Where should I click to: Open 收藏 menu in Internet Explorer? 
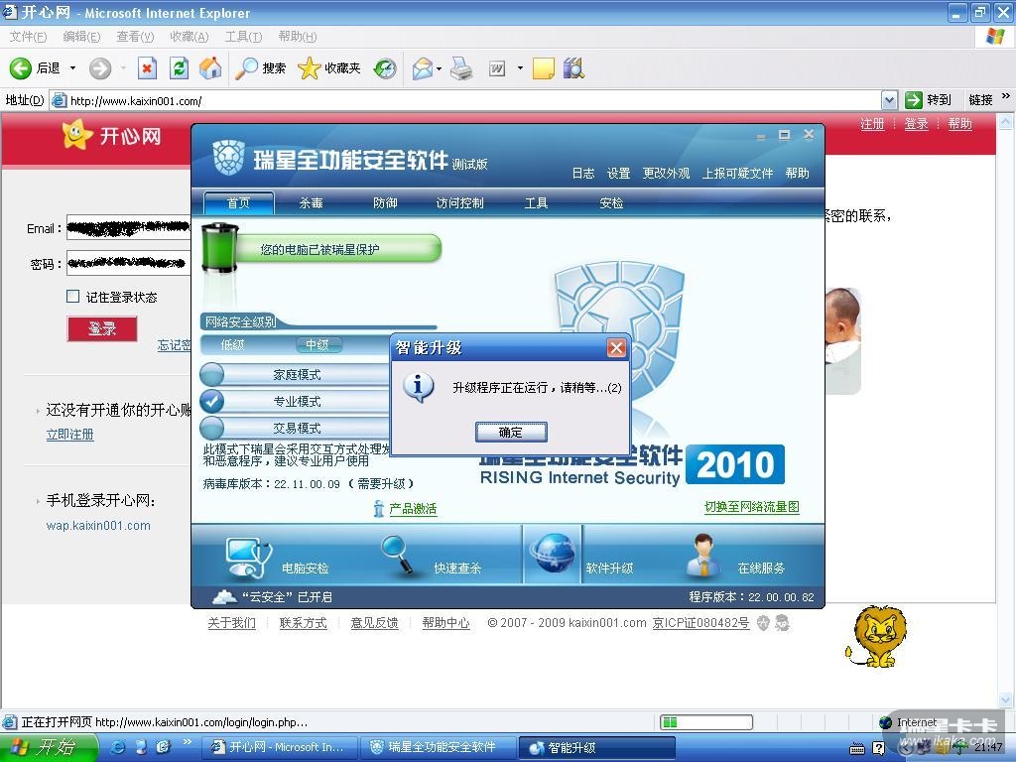click(x=190, y=37)
